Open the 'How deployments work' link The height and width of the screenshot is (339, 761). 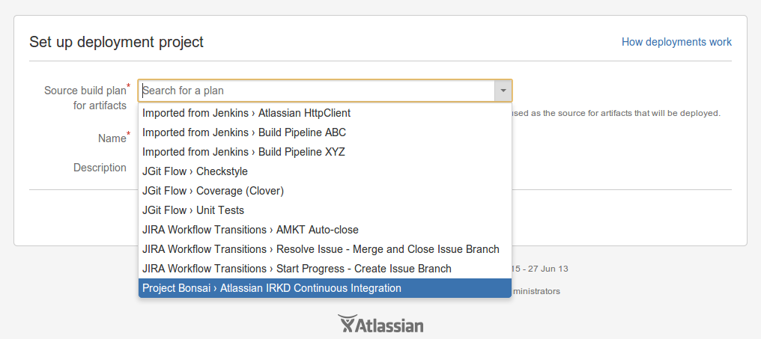tap(676, 42)
